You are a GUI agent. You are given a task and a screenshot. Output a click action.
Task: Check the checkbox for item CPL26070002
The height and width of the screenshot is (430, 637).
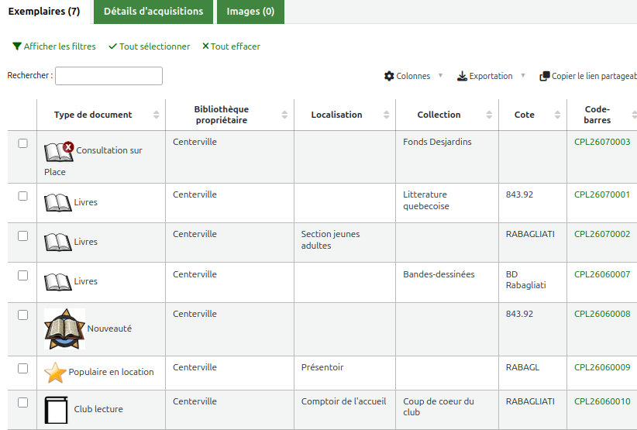tap(22, 236)
